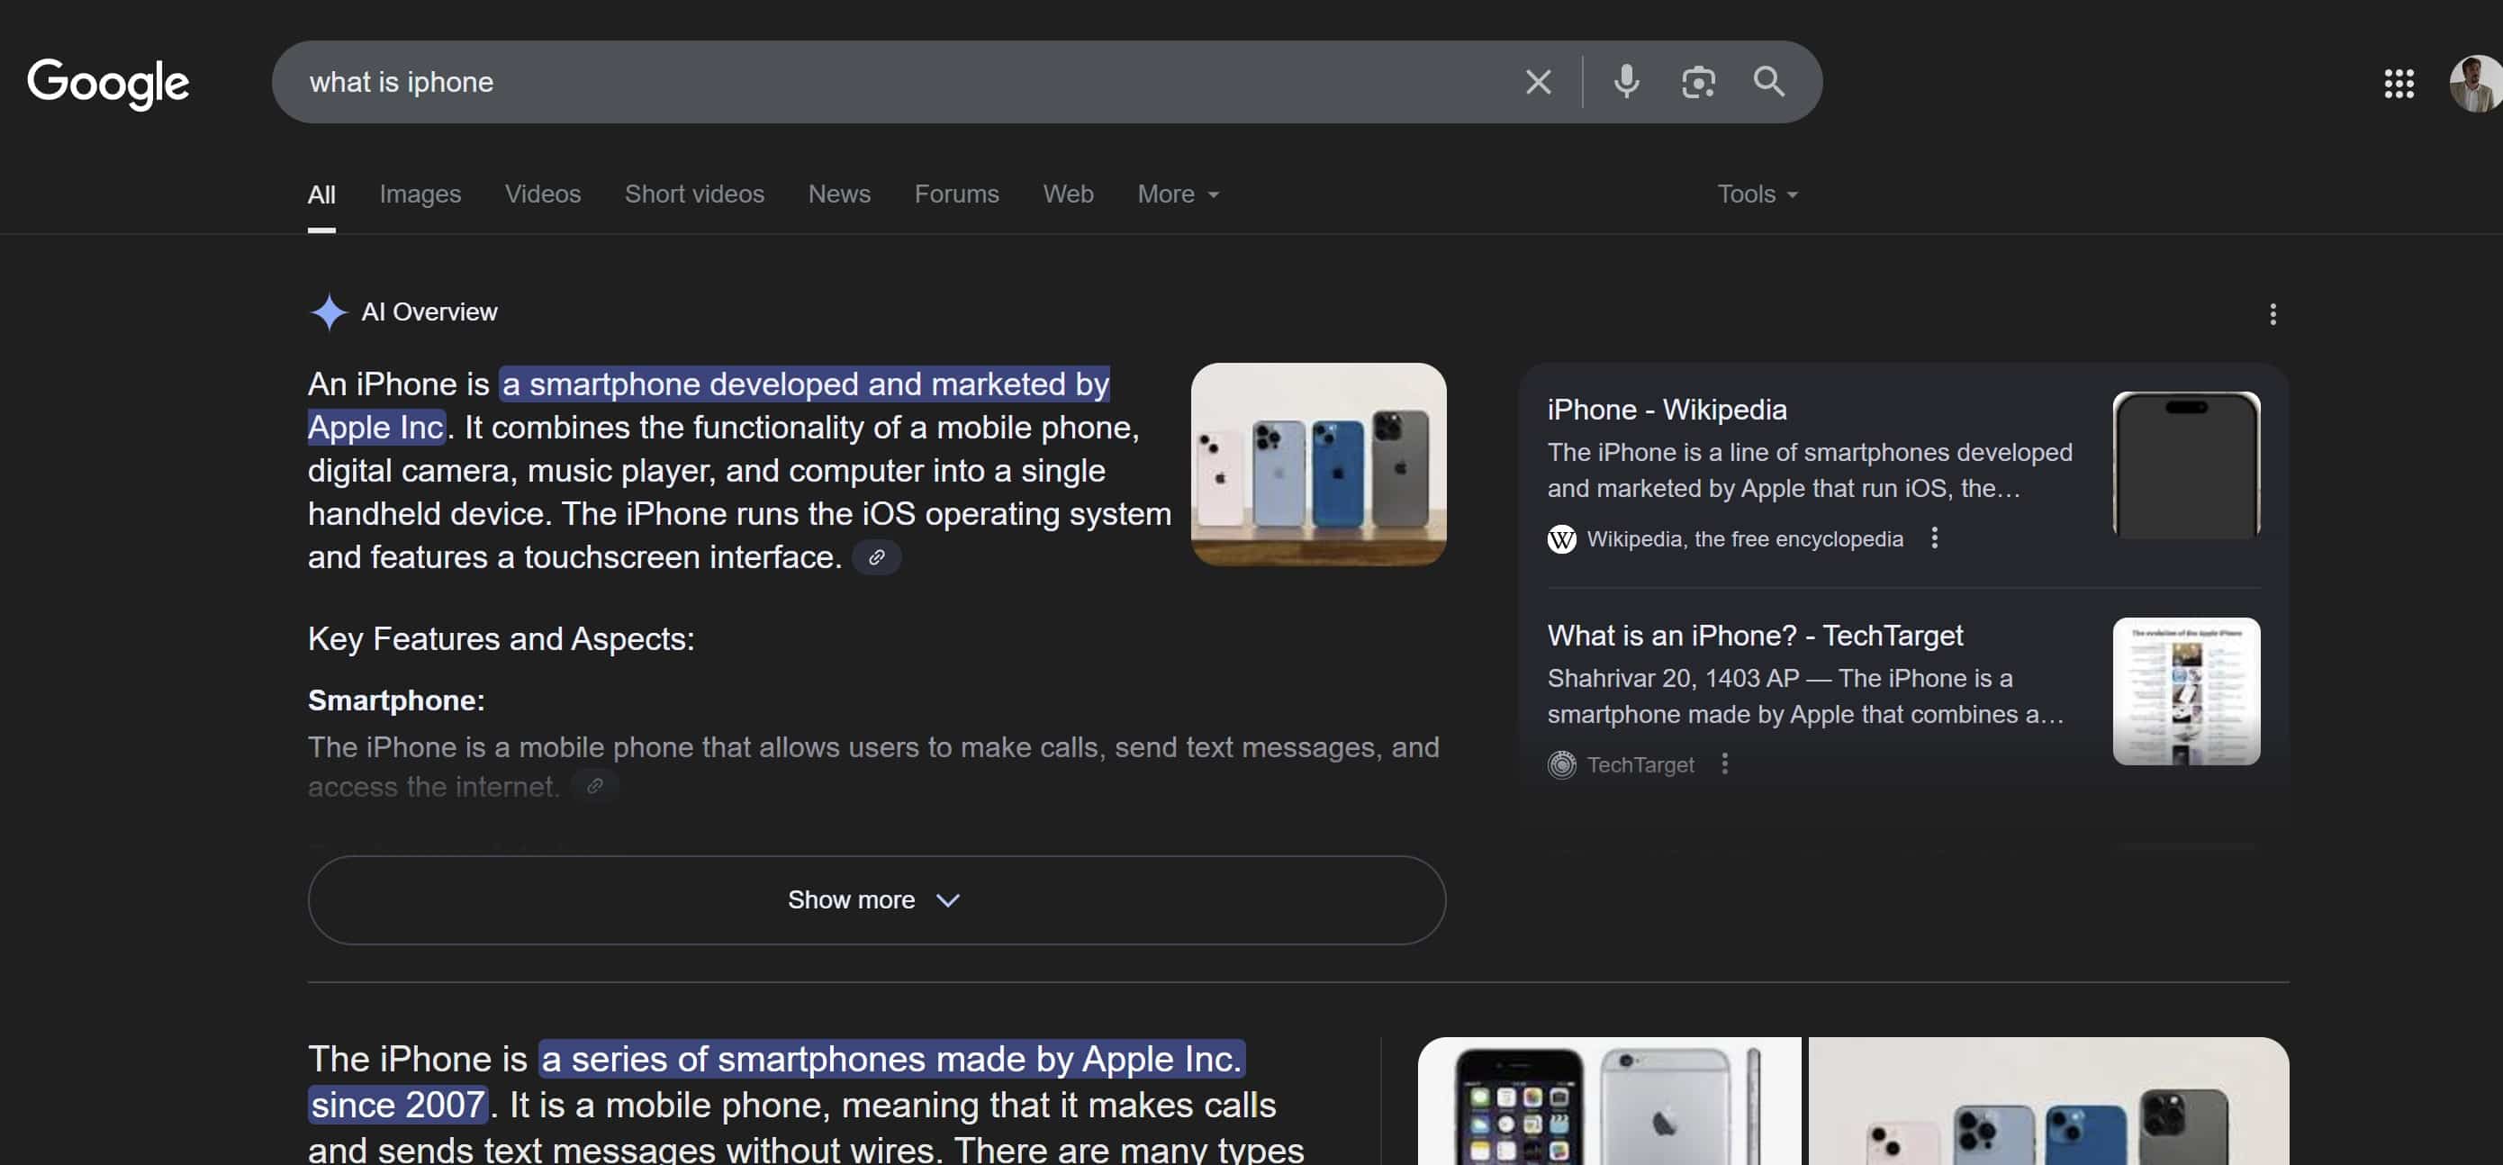Select the All results tab
This screenshot has width=2503, height=1165.
(x=321, y=194)
